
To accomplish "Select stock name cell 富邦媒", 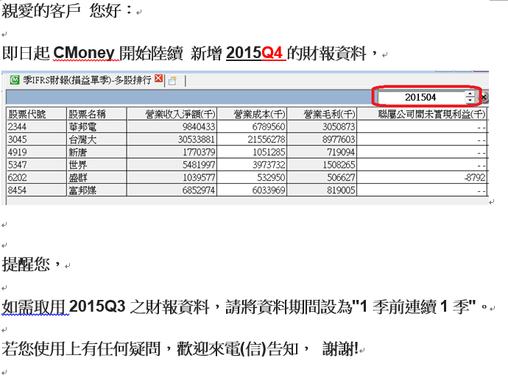I will click(x=96, y=190).
